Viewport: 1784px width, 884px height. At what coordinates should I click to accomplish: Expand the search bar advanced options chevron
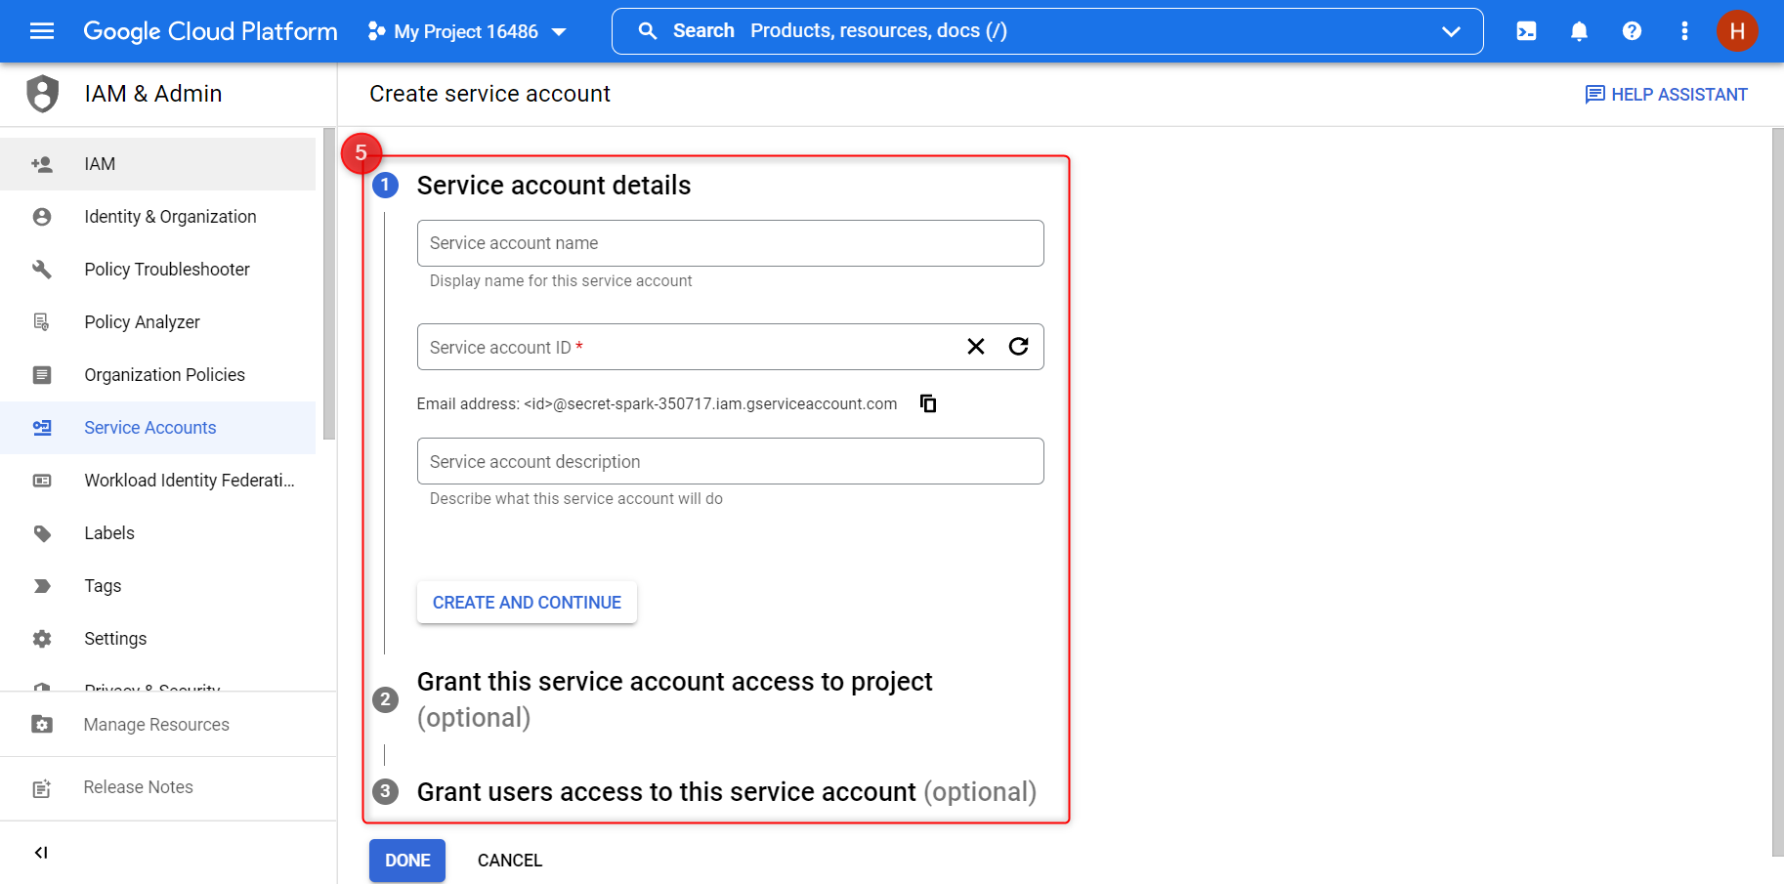1450,30
